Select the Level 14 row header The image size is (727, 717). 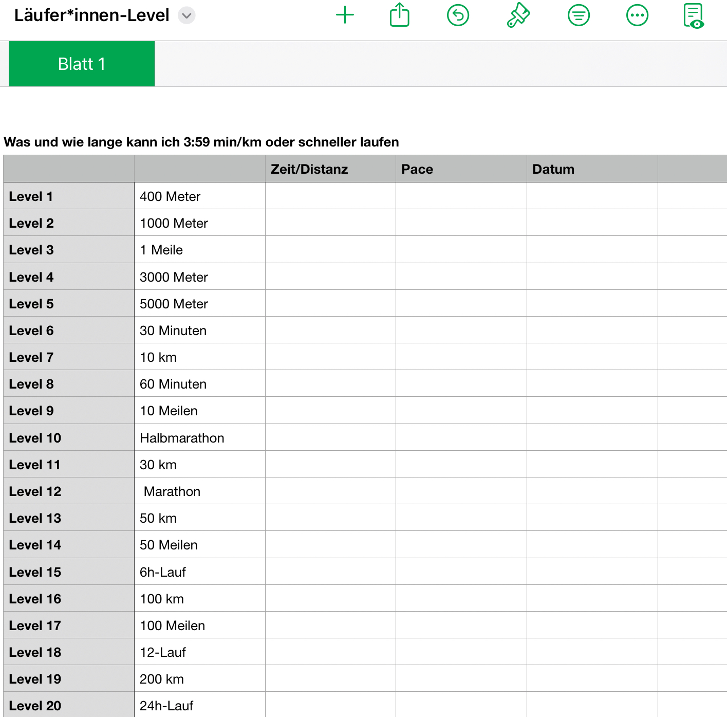[69, 544]
